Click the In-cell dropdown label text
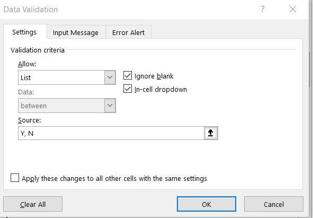313x218 pixels. [x=160, y=90]
